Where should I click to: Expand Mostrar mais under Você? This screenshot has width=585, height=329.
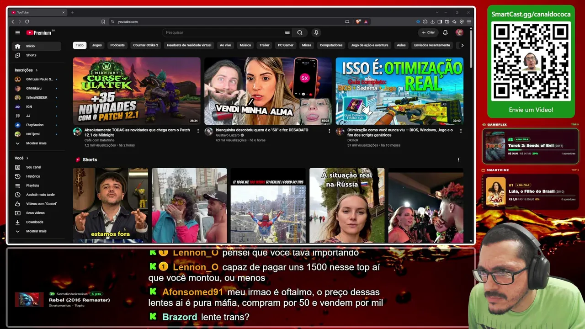tap(37, 231)
